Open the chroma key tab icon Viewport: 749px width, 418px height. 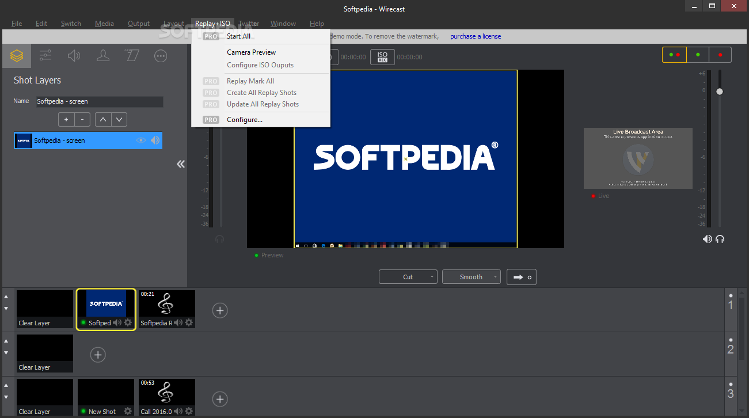132,56
